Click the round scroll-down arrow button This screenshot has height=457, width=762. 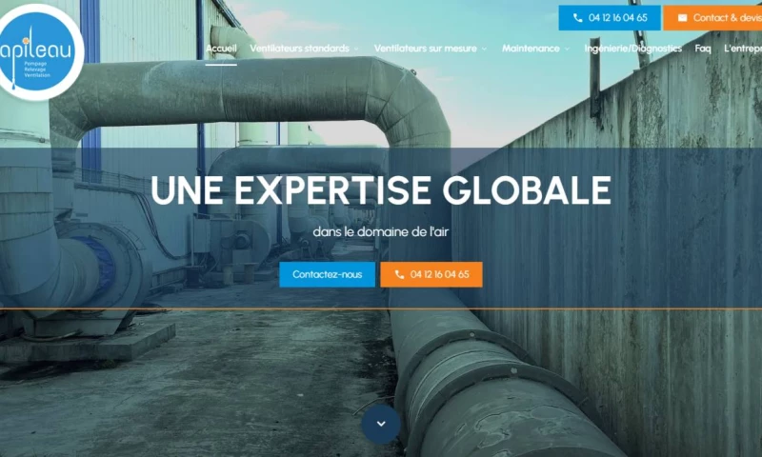point(381,424)
